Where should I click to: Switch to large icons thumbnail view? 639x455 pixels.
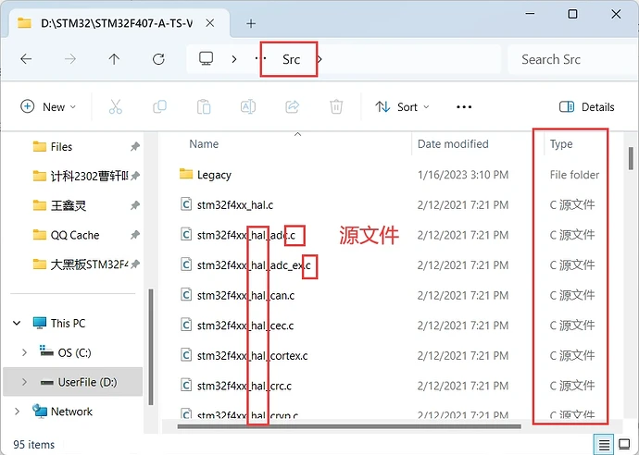pyautogui.click(x=624, y=445)
